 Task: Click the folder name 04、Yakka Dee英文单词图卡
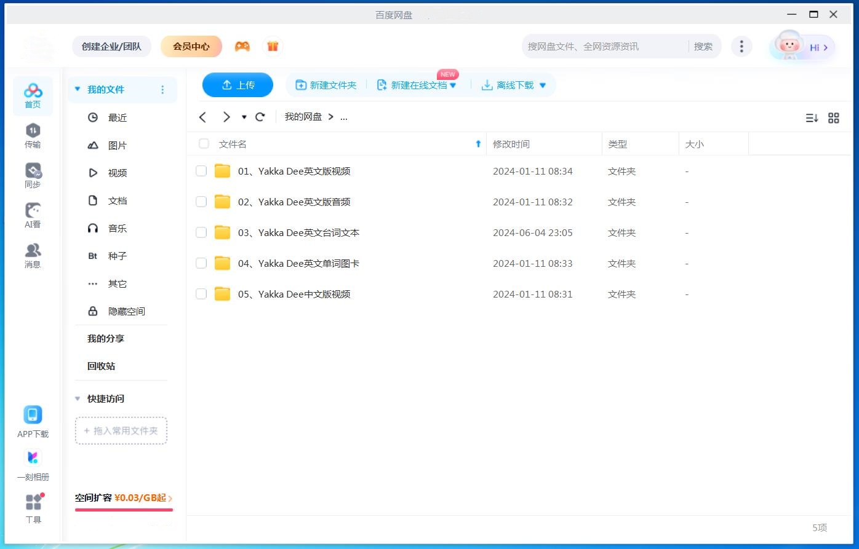coord(298,263)
